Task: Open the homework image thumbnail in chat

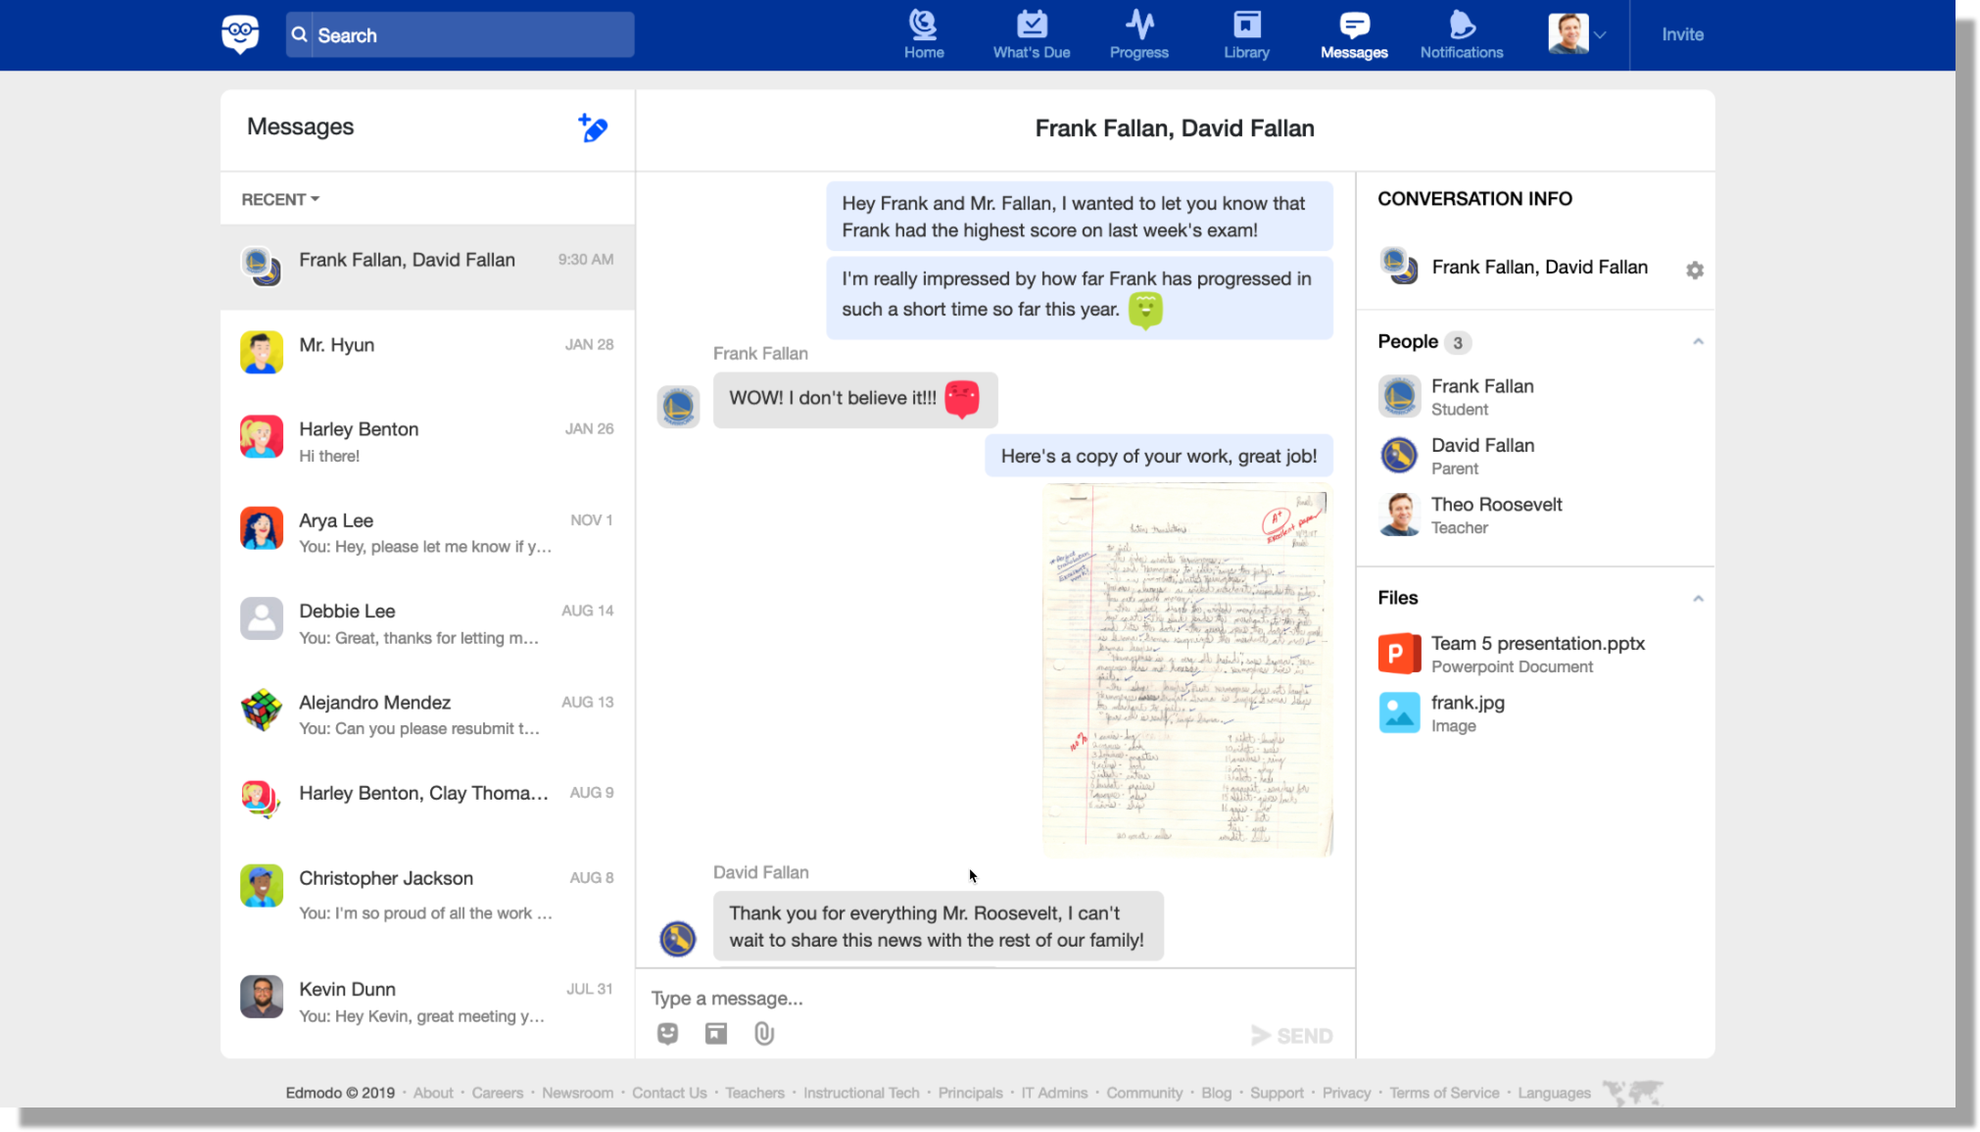Action: (x=1186, y=669)
